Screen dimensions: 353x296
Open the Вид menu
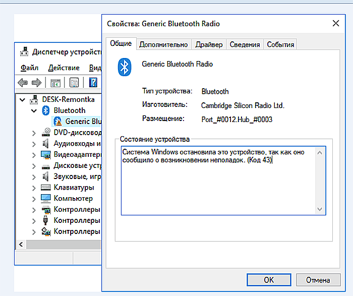click(x=95, y=68)
